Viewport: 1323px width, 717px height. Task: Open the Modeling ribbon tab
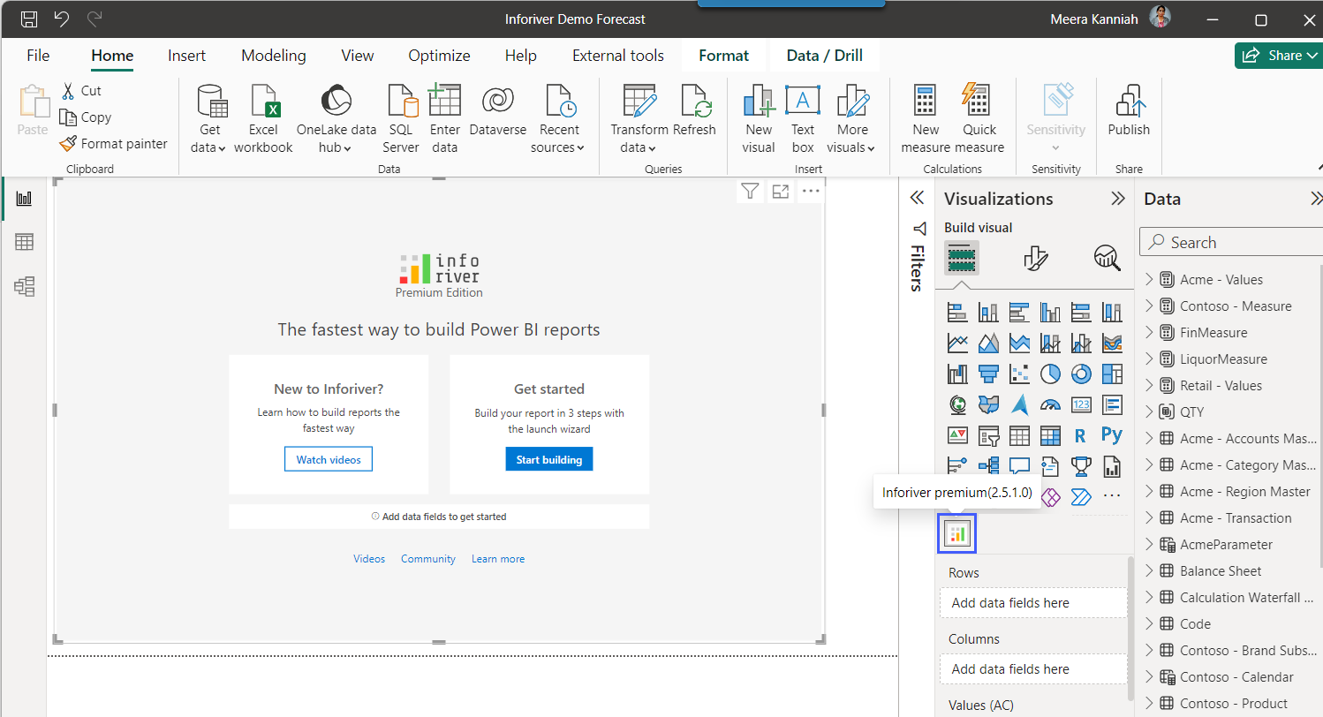(274, 56)
